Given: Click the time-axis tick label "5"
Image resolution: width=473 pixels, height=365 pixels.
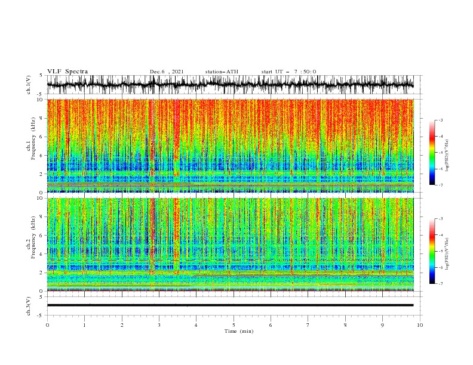Looking at the screenshot, I should 234,325.
